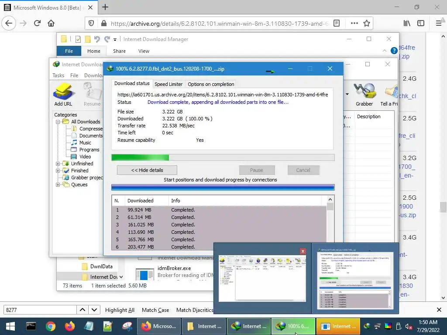Expand the Finished category
447x335 pixels.
58,171
